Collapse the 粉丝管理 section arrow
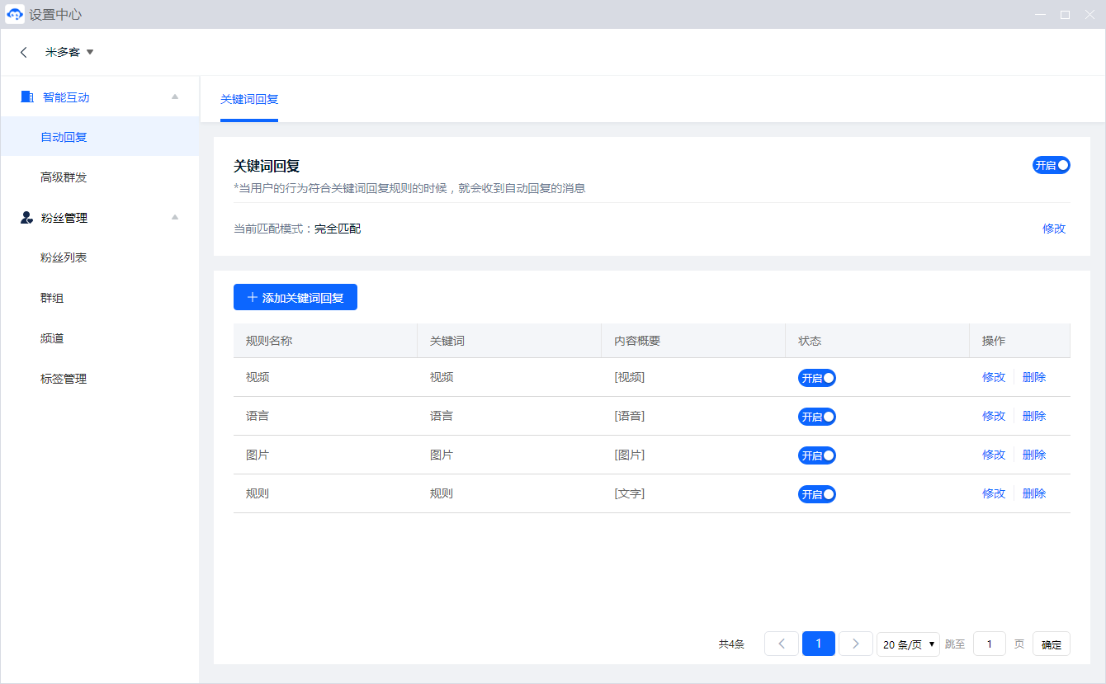1106x684 pixels. (174, 217)
